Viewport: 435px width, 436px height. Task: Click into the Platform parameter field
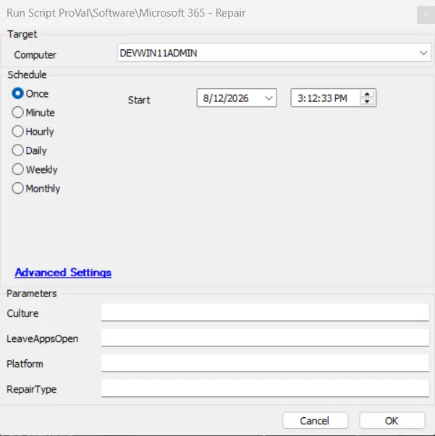pos(265,363)
